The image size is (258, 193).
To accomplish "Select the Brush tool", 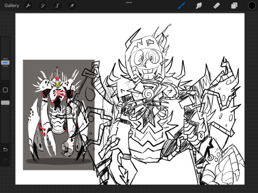I will click(181, 6).
